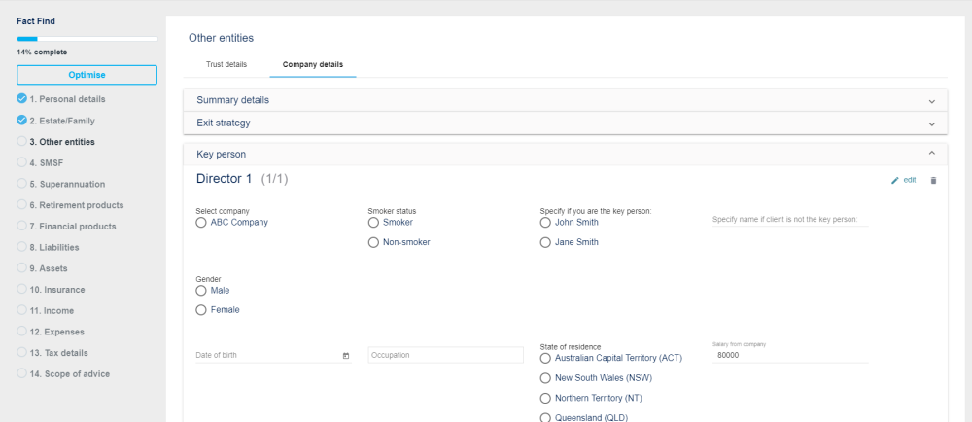Open the Date of birth calendar picker
The width and height of the screenshot is (972, 422).
(346, 356)
